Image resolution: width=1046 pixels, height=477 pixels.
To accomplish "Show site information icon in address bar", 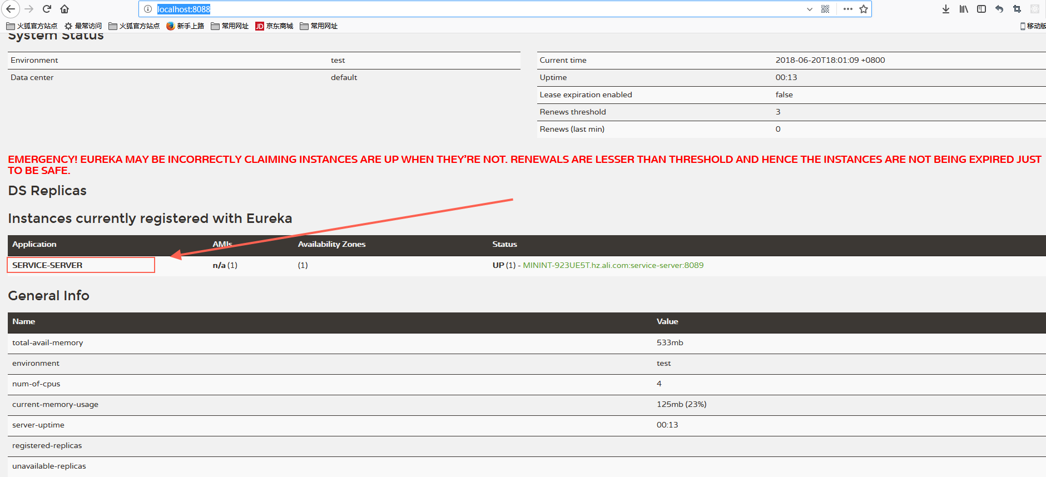I will (148, 9).
